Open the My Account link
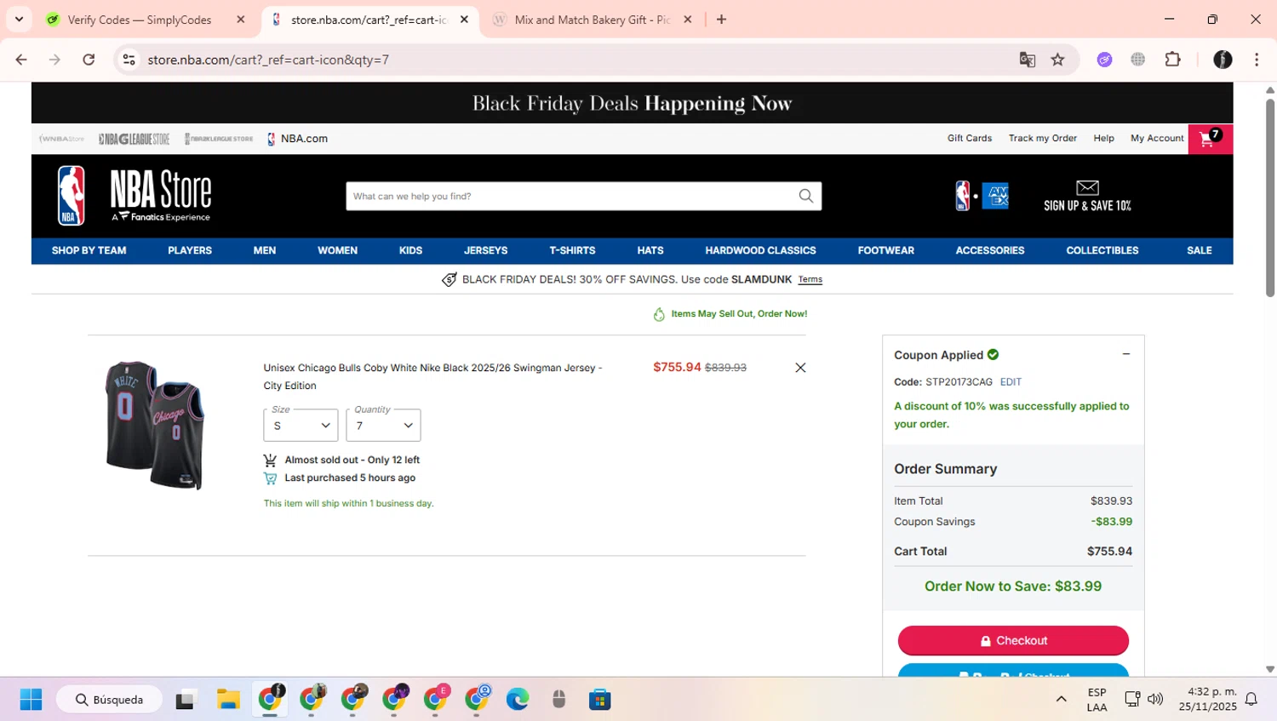The width and height of the screenshot is (1277, 721). point(1157,138)
